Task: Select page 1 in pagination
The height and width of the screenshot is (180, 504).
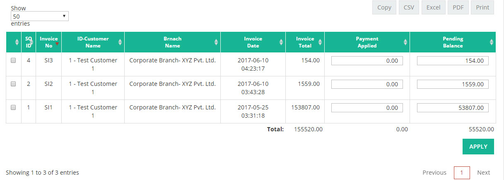Action: [x=462, y=173]
